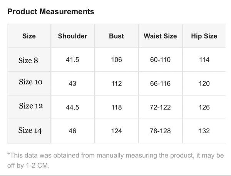Select shoulder value 44.5 for Size 12
Screen dimensions: 231x176
(72, 107)
